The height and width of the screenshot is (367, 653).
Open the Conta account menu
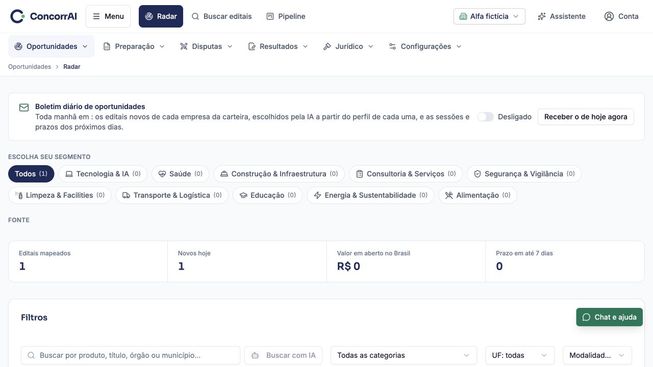[621, 16]
